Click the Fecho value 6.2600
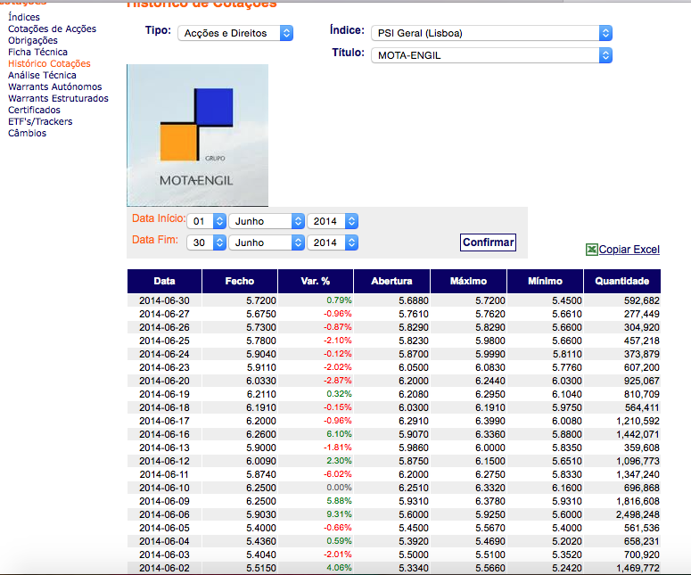Screen dimensions: 691x575 coord(261,434)
